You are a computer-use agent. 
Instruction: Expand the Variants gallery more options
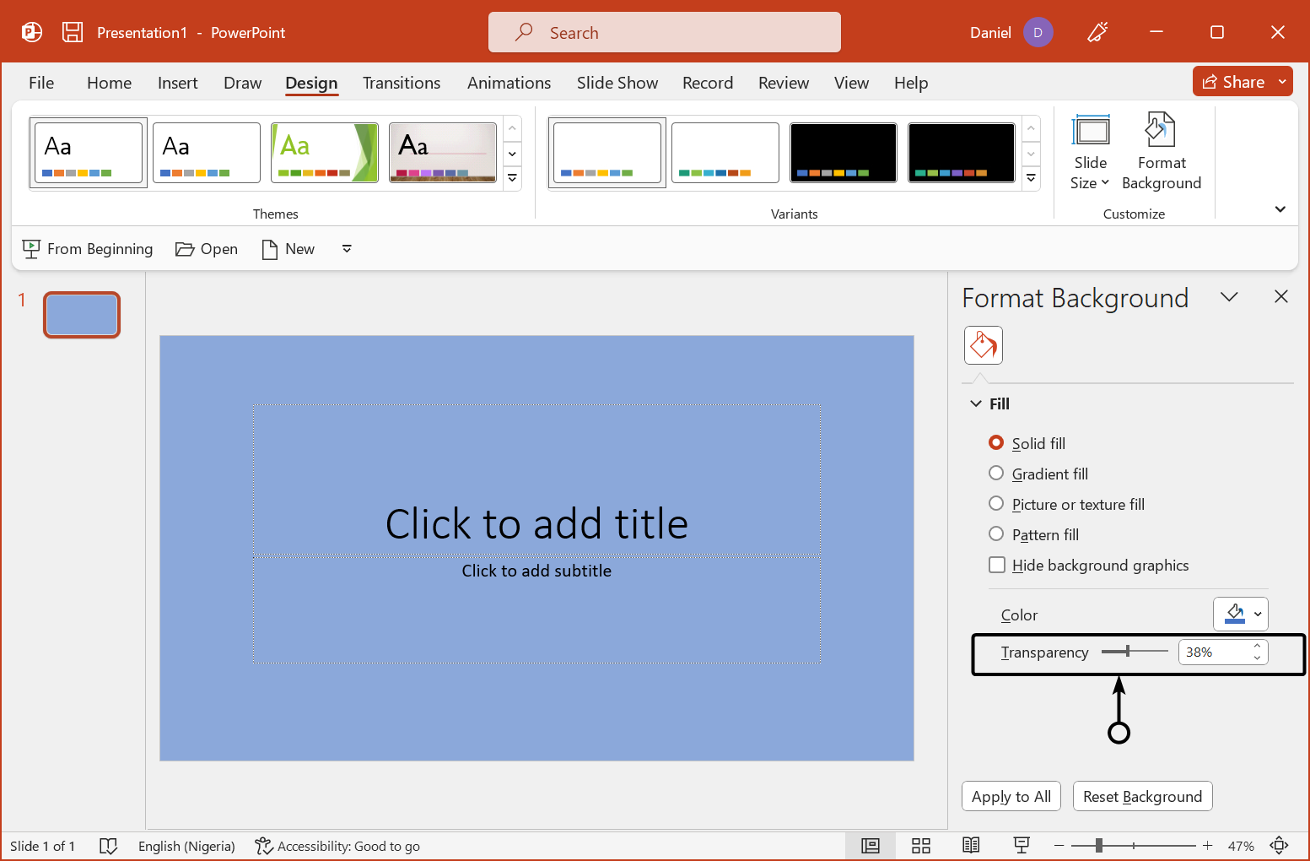[1030, 178]
